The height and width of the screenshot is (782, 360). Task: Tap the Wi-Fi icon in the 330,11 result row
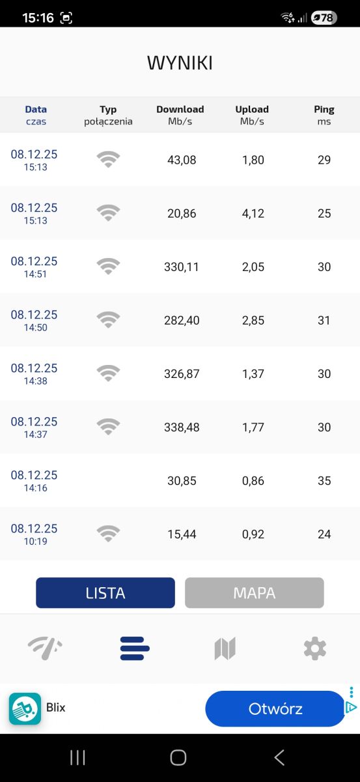[x=108, y=267]
